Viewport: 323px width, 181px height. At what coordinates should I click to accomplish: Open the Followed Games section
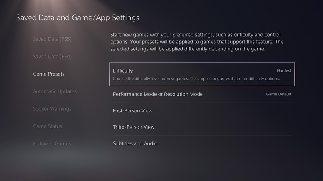click(x=52, y=143)
